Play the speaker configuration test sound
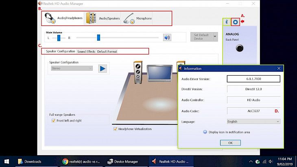This screenshot has width=297, height=167. coord(103,68)
